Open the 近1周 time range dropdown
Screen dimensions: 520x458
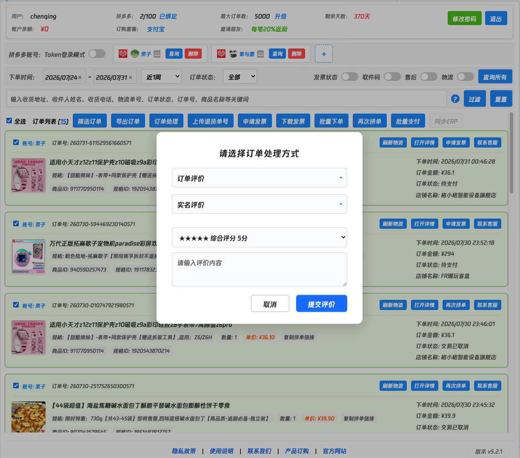point(161,77)
